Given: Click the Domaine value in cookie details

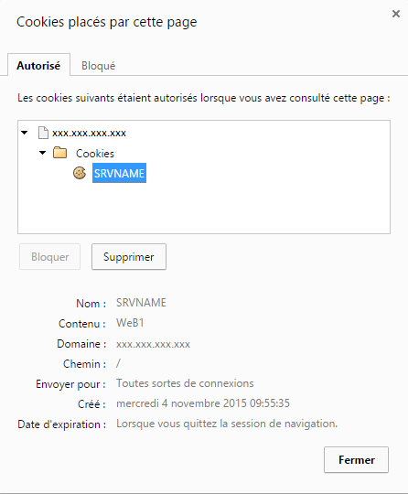Looking at the screenshot, I should tap(153, 344).
